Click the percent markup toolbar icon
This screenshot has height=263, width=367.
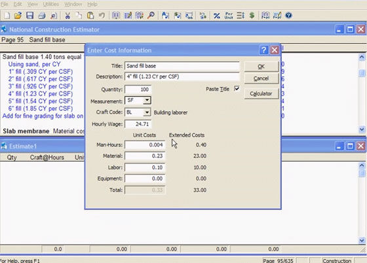217,16
